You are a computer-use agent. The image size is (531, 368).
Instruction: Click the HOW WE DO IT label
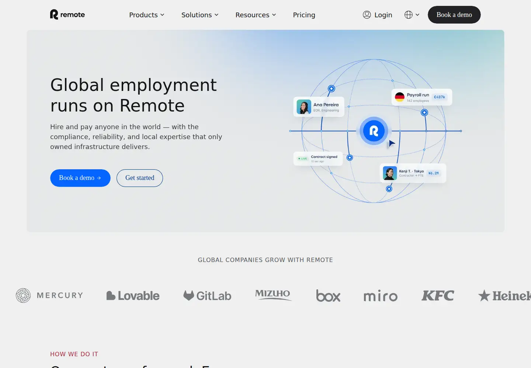coord(74,354)
